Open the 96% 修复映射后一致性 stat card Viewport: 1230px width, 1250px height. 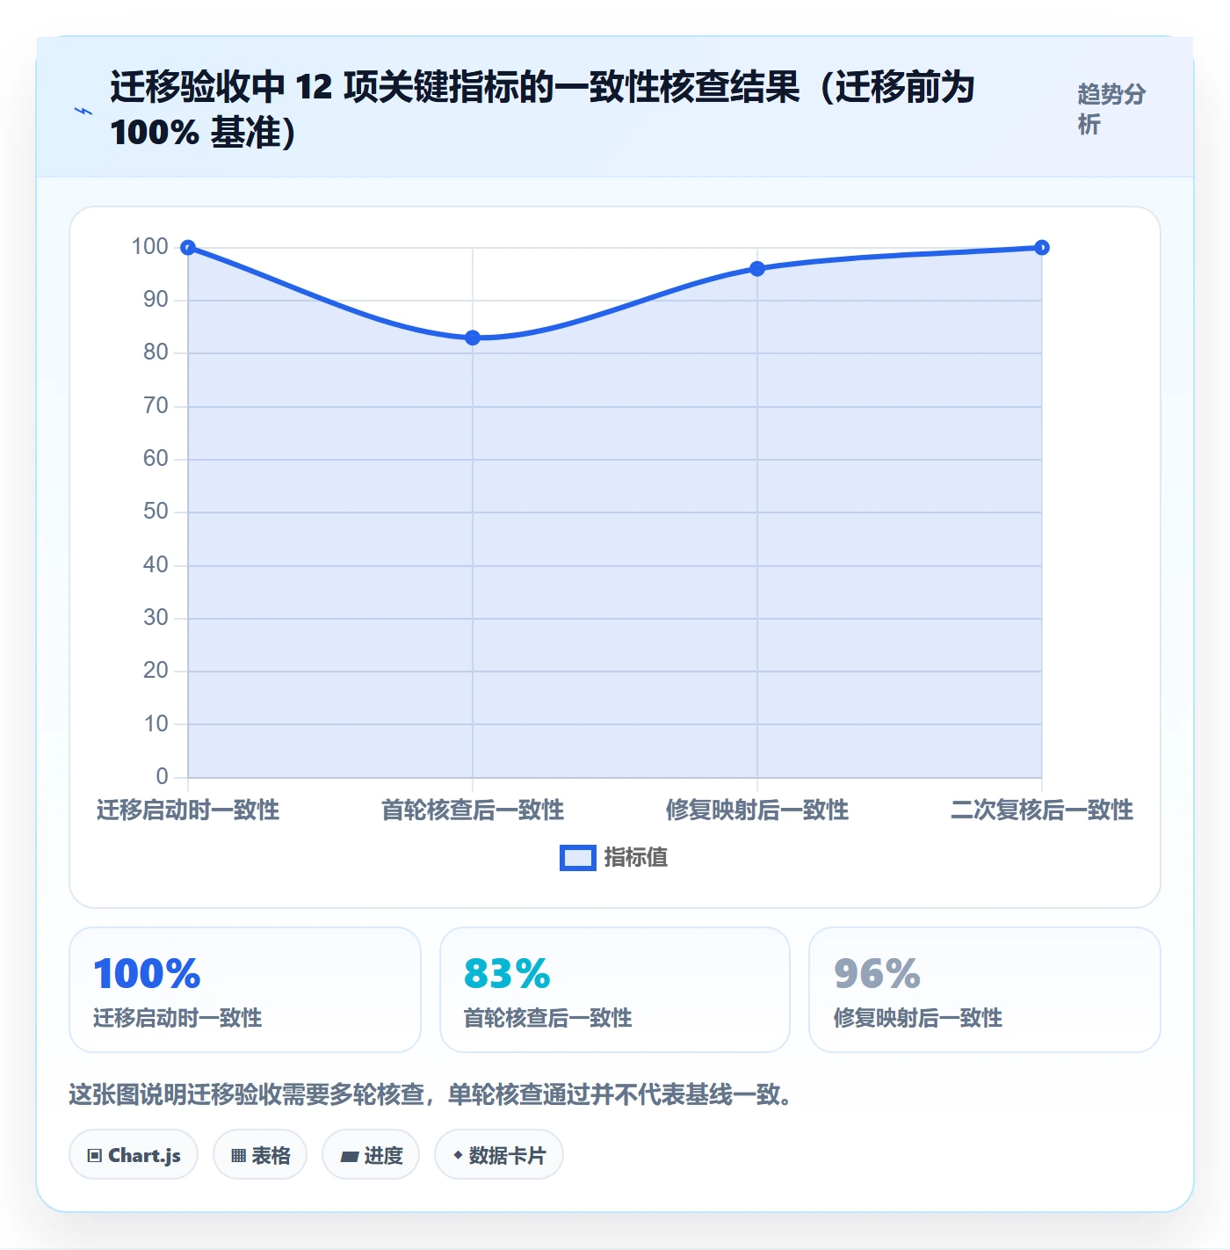point(985,990)
